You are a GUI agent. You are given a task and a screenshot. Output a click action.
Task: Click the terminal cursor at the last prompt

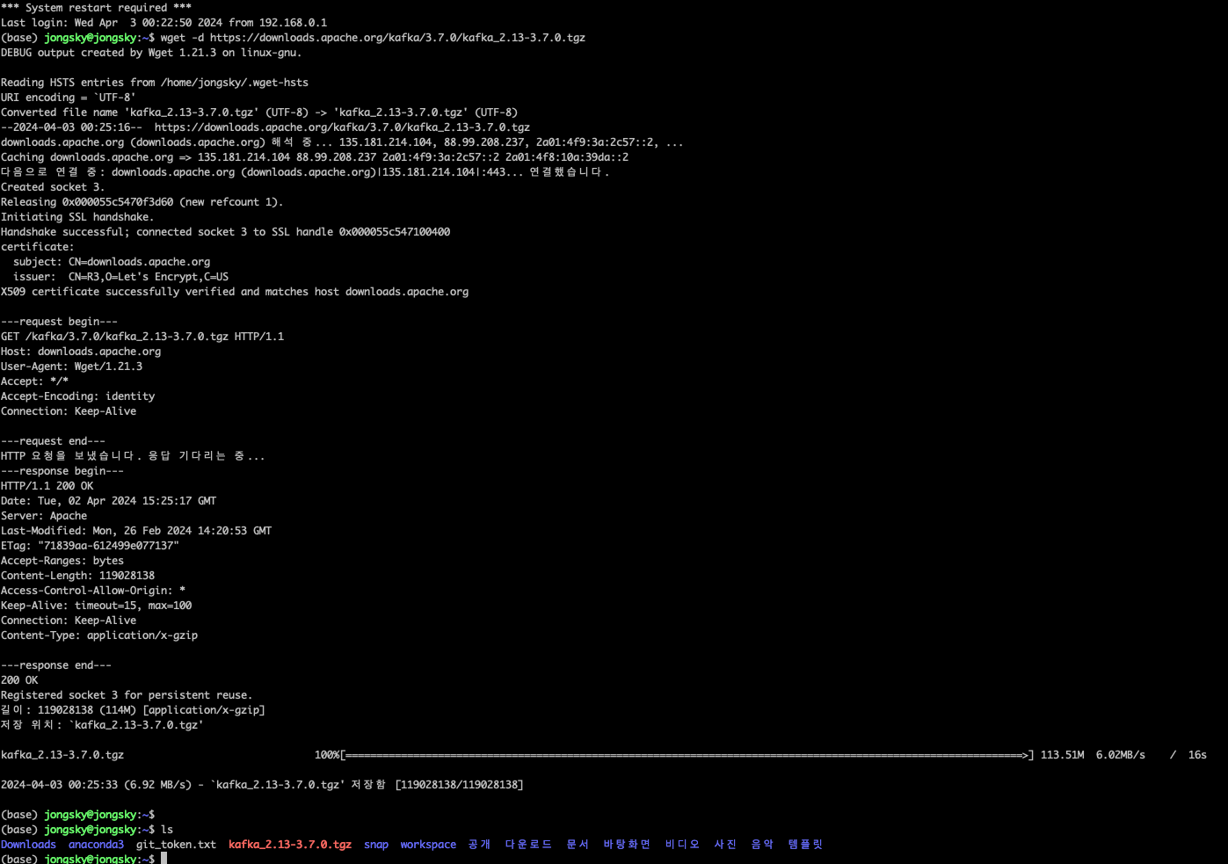(163, 859)
